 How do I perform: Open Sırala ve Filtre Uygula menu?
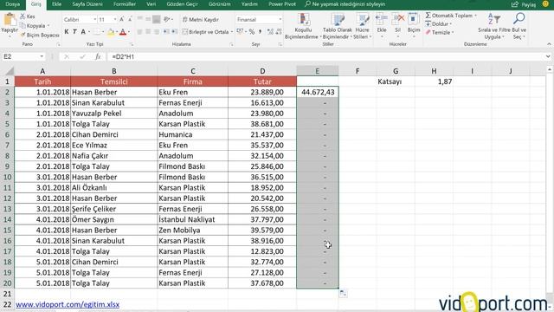[494, 26]
